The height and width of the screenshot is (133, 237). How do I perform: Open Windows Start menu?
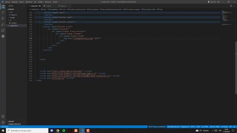tap(3, 130)
